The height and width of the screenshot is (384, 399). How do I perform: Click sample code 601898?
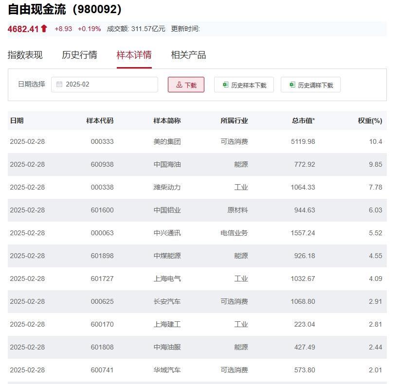(x=102, y=256)
